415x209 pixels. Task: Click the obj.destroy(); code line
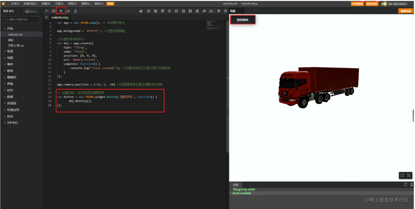80,101
